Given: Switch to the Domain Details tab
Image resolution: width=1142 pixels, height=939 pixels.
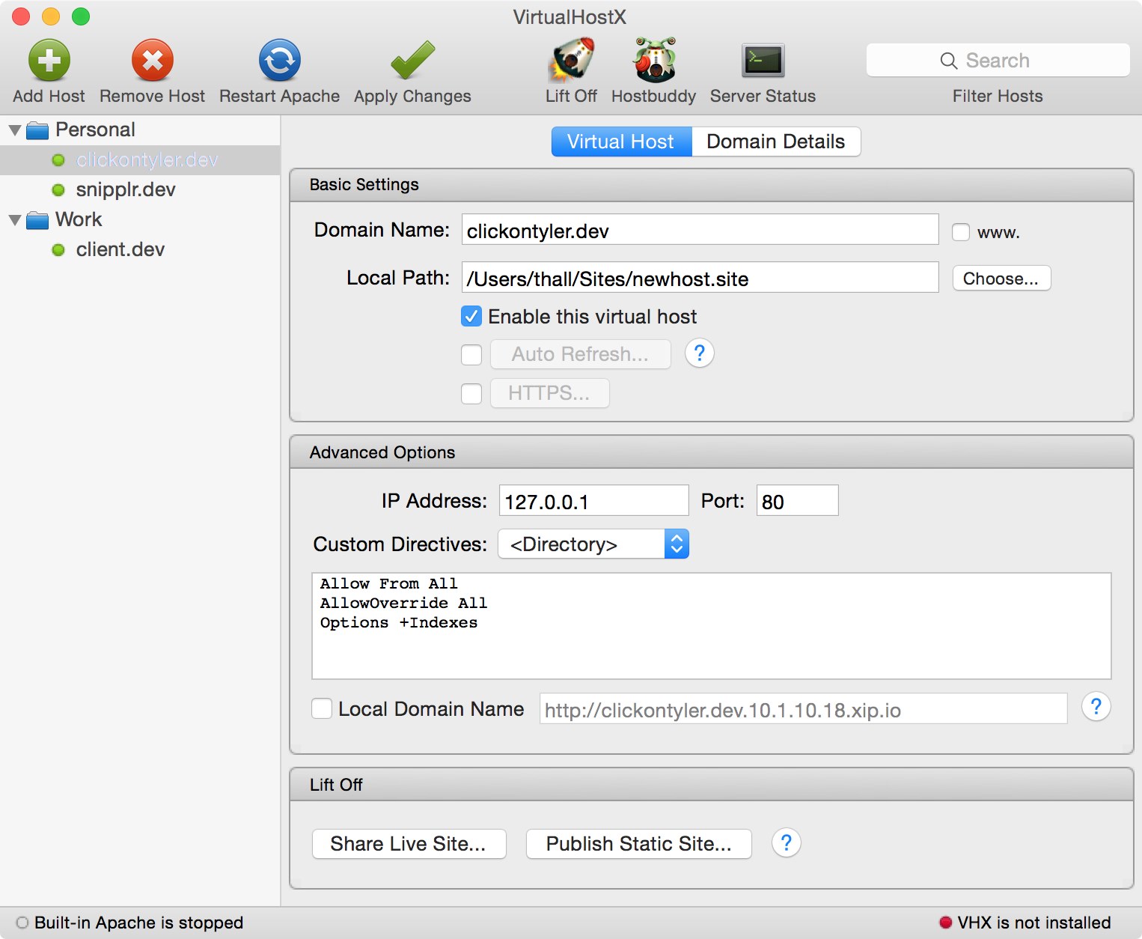Looking at the screenshot, I should pos(775,142).
